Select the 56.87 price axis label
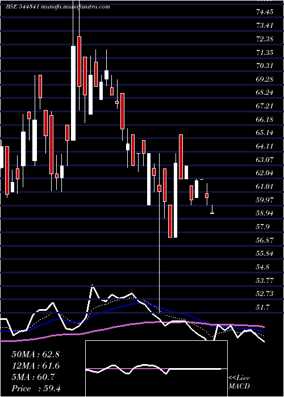This screenshot has height=397, width=284. click(265, 240)
